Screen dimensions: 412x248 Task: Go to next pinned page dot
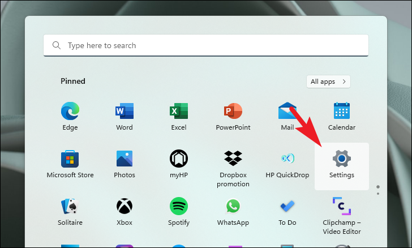click(x=378, y=194)
